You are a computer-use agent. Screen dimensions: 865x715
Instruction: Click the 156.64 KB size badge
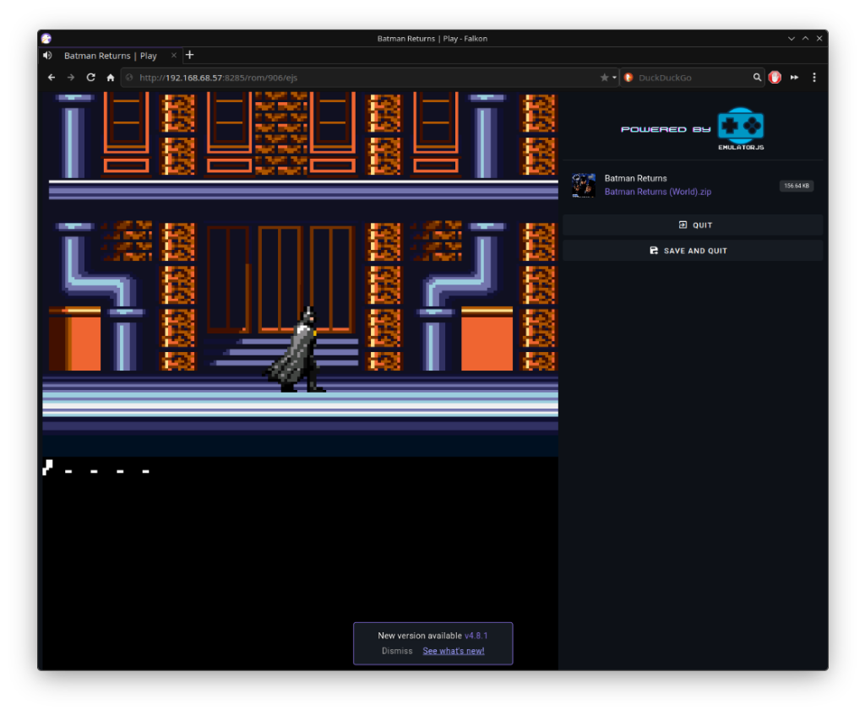tap(796, 186)
